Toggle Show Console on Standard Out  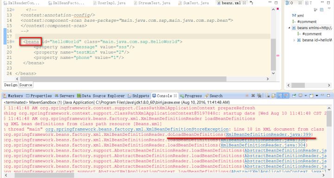(x=280, y=95)
